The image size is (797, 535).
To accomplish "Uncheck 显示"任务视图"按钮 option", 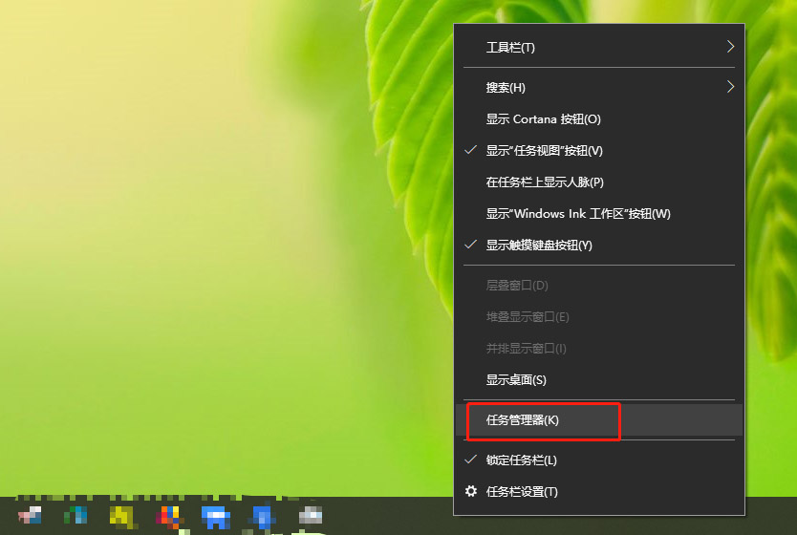I will 544,151.
